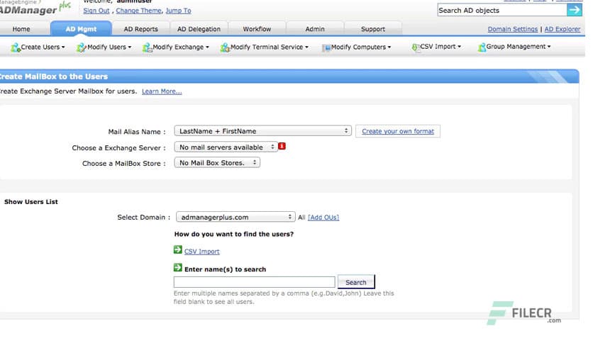This screenshot has width=593, height=343.
Task: Open the Choose a Exchange Server dropdown
Action: pyautogui.click(x=226, y=147)
